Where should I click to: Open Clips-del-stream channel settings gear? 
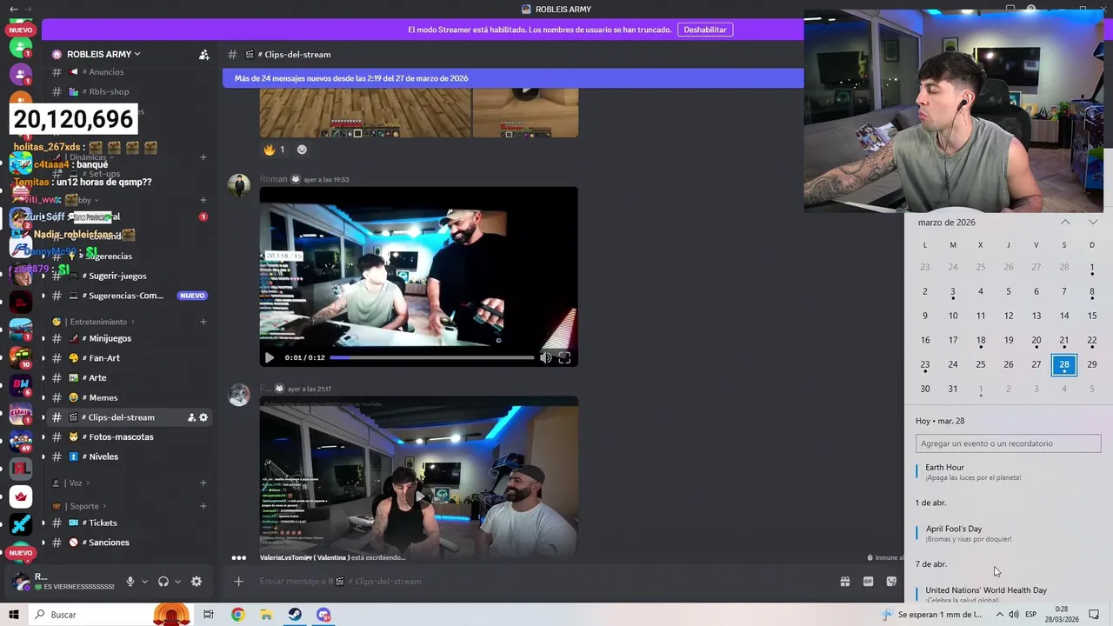(x=203, y=417)
